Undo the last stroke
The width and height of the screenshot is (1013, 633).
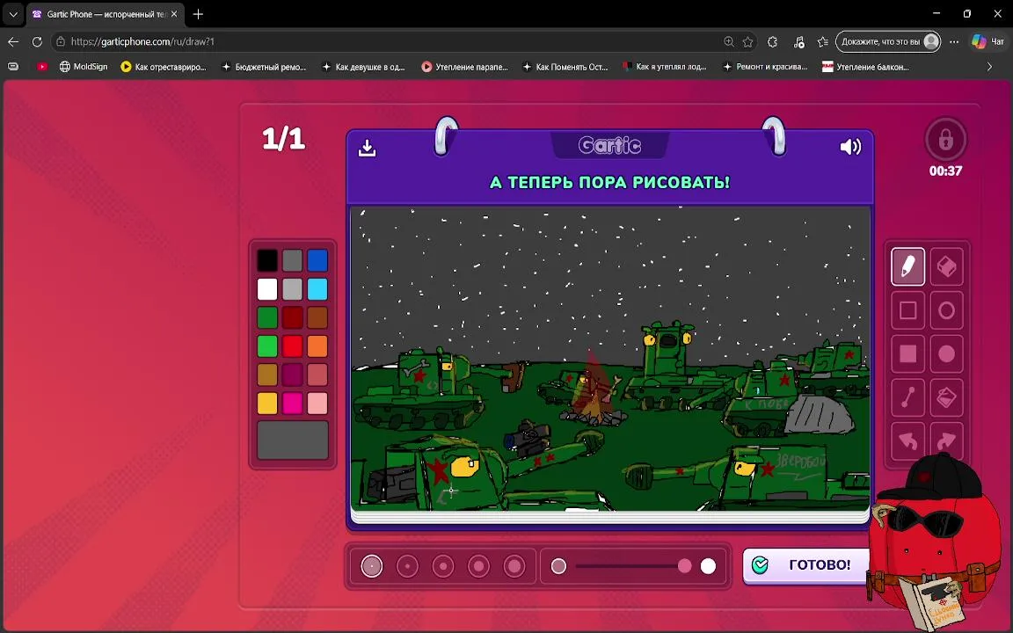(907, 440)
